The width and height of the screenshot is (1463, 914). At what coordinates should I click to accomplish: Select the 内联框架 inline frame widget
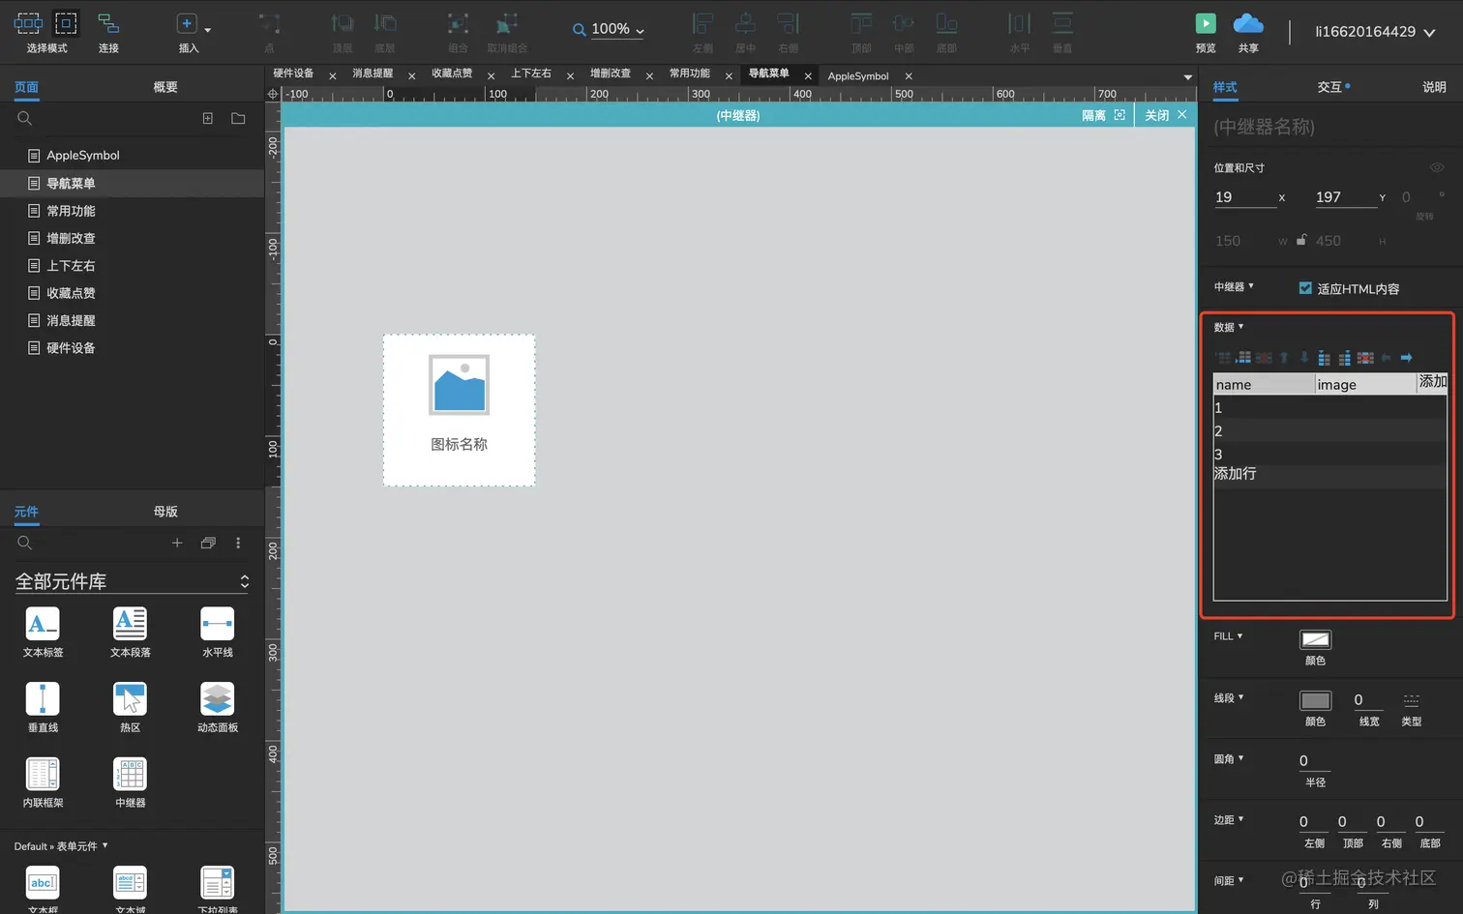(x=43, y=782)
